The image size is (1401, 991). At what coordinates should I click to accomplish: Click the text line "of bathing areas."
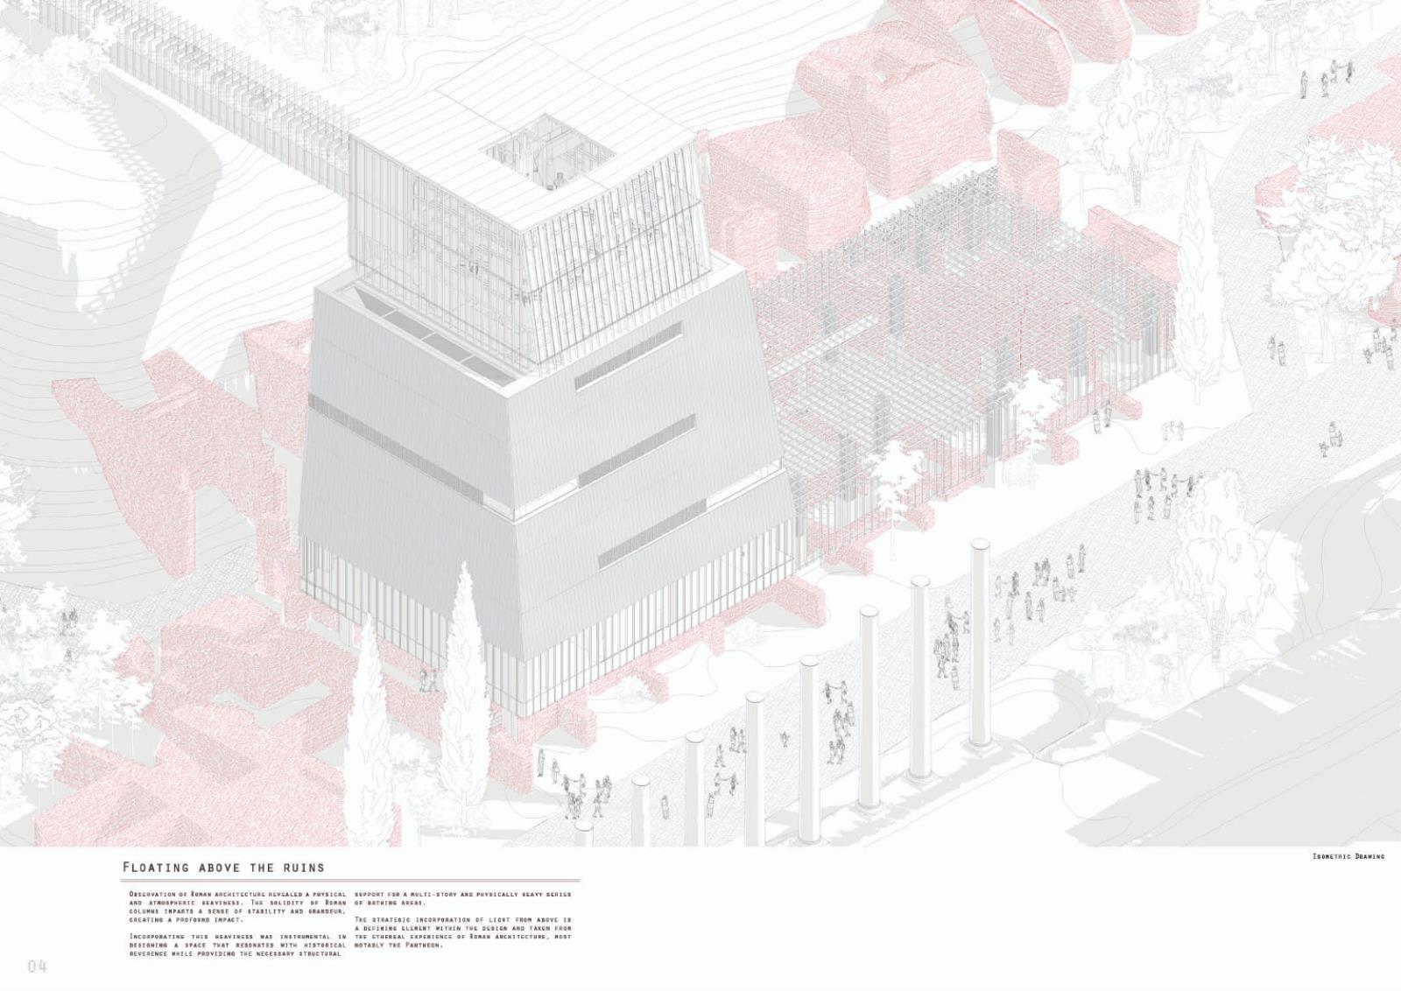pos(390,902)
